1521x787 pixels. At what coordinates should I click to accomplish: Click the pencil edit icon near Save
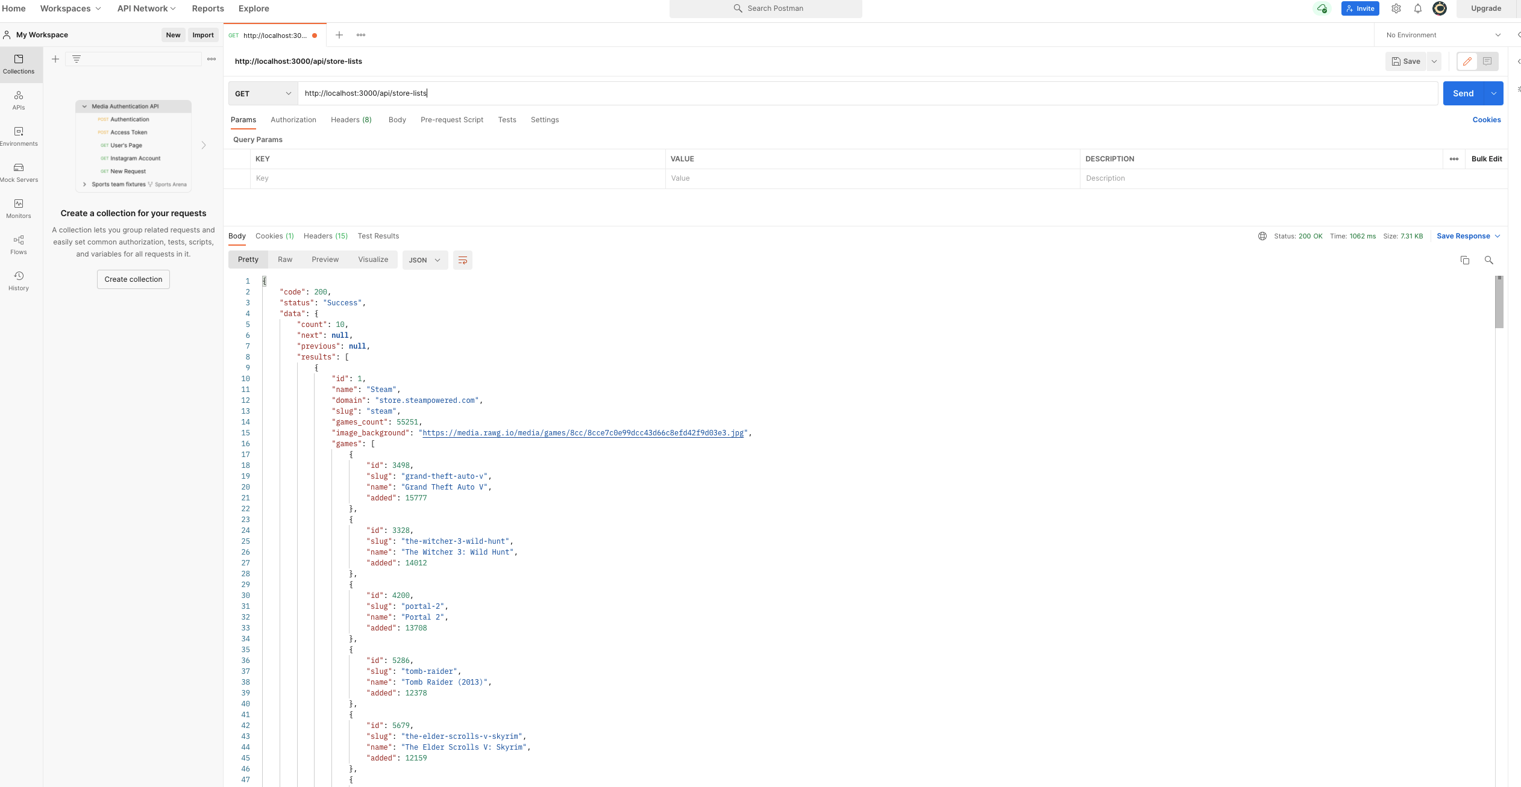coord(1467,61)
